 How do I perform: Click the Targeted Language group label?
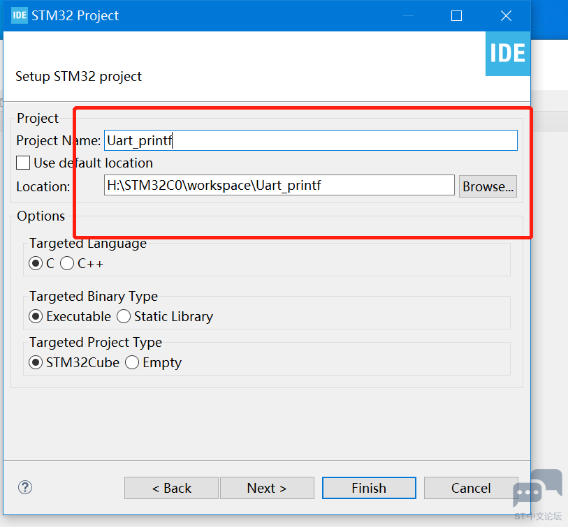click(88, 243)
